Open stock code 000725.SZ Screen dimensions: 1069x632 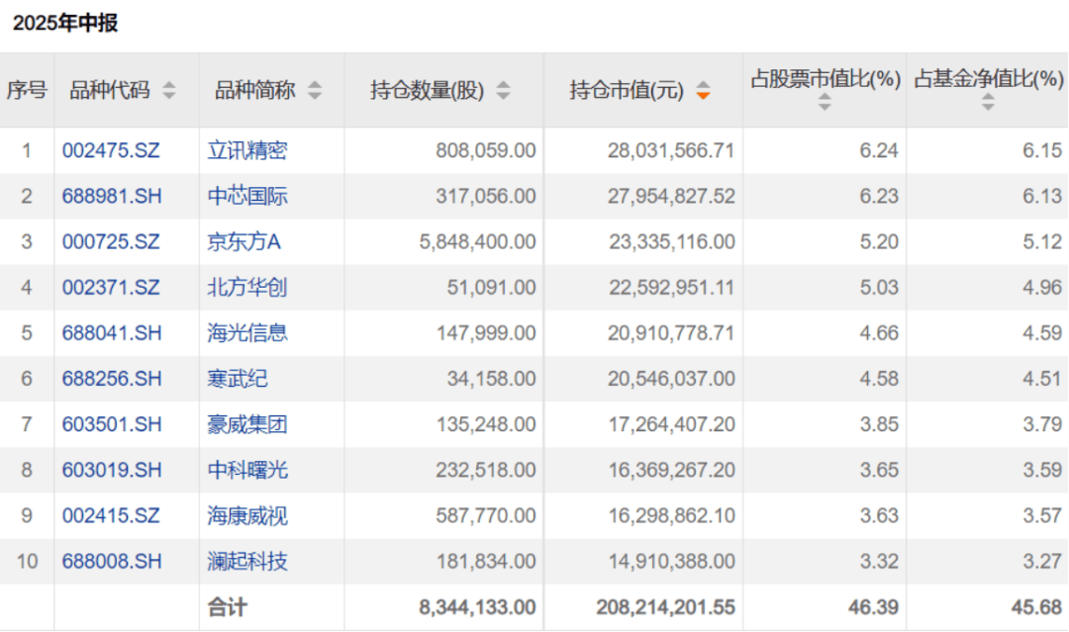(x=111, y=241)
